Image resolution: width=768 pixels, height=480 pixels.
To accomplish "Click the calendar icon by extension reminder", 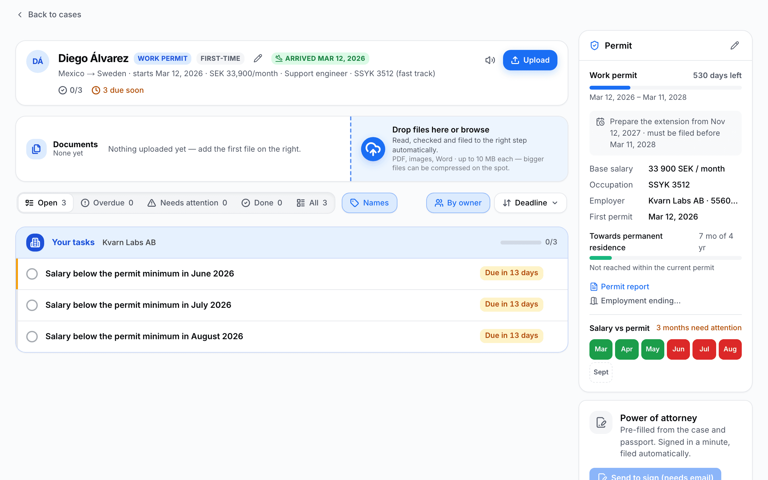I will pyautogui.click(x=600, y=122).
